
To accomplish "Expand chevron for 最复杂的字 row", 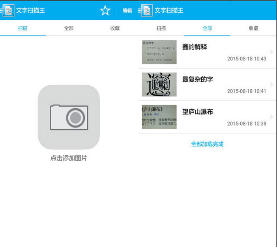I will pyautogui.click(x=271, y=85).
